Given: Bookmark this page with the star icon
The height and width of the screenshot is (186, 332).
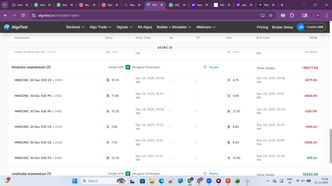Looking at the screenshot, I should point(271,15).
